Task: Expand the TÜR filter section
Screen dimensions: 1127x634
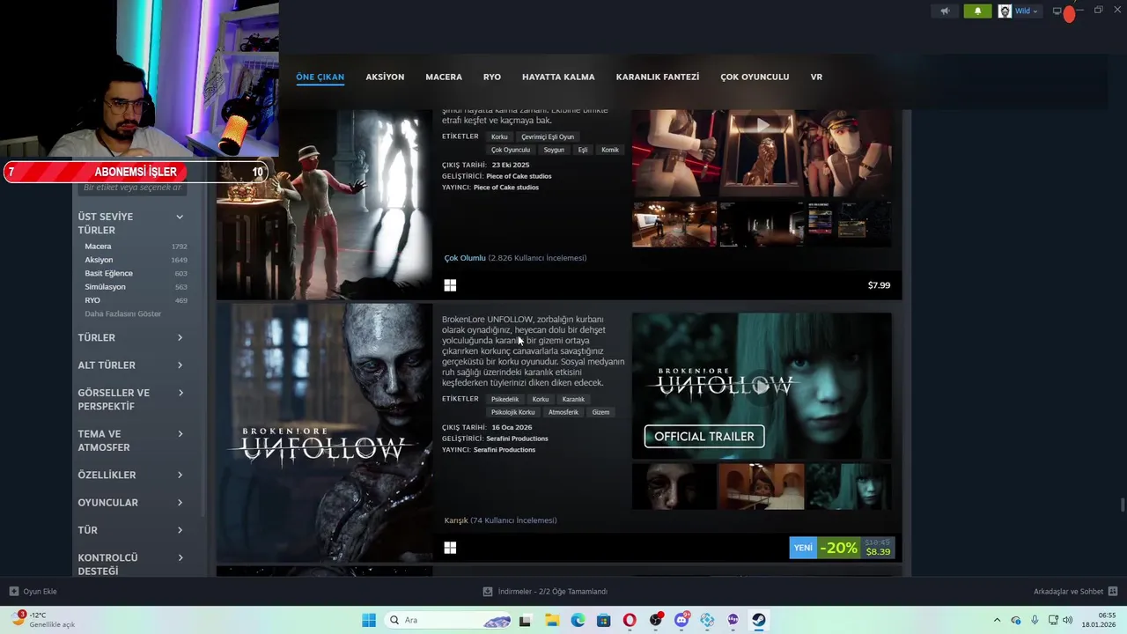Action: tap(130, 529)
